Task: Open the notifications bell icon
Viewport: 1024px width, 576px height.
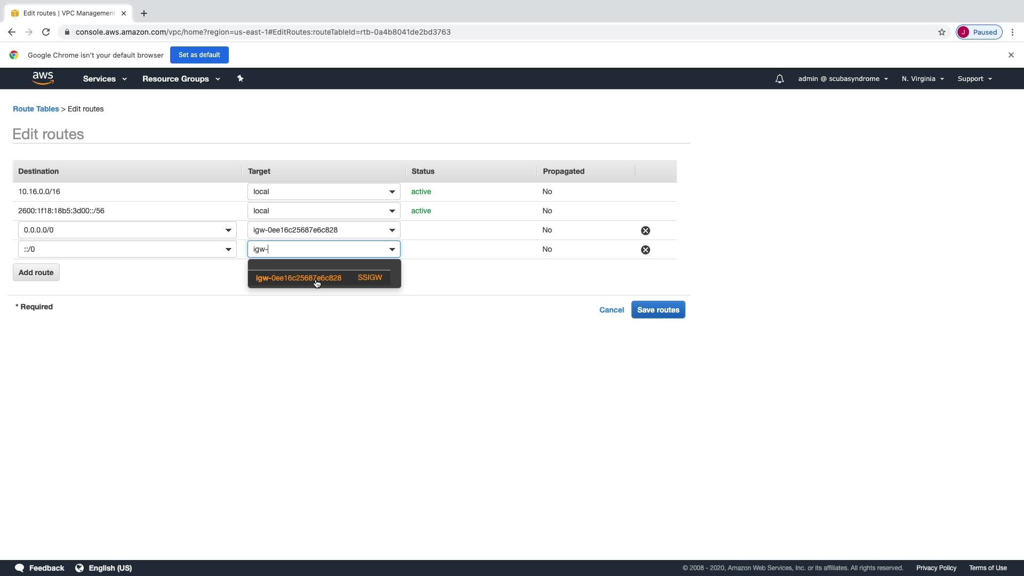Action: [779, 79]
